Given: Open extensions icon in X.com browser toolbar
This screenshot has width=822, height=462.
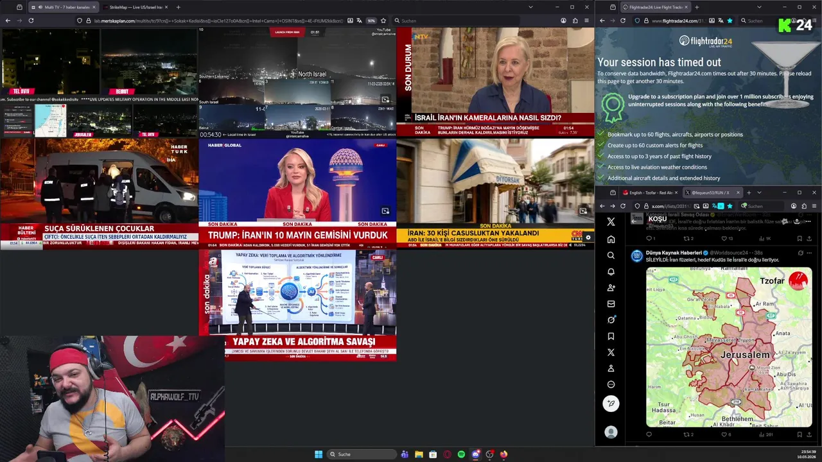Looking at the screenshot, I should pos(804,206).
